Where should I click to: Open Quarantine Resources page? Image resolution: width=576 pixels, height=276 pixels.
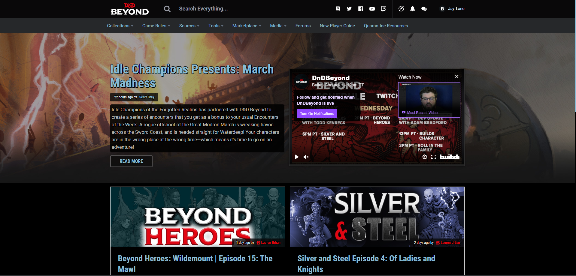point(386,26)
